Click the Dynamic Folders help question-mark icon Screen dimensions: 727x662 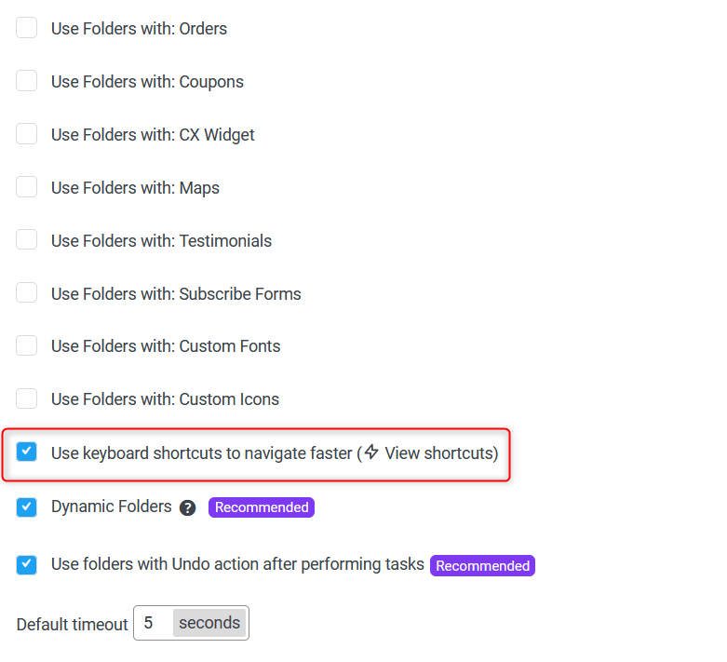pos(187,508)
